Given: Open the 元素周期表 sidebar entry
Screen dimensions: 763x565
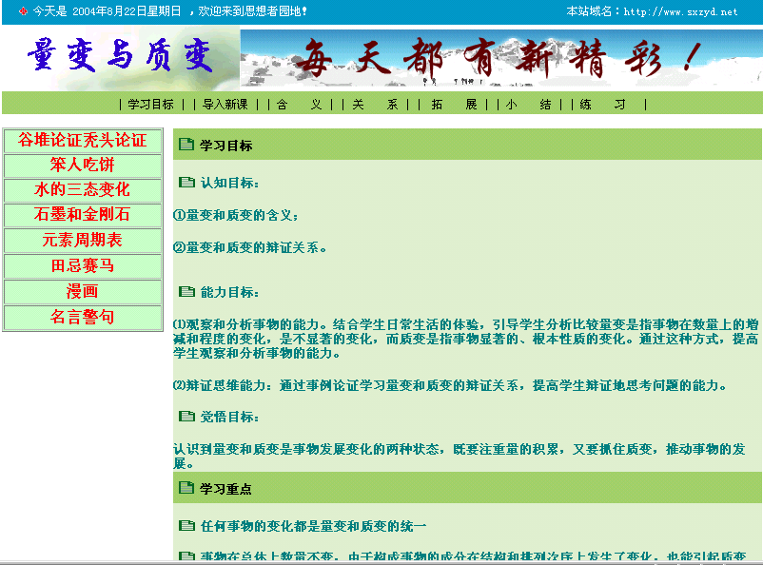Looking at the screenshot, I should point(83,241).
